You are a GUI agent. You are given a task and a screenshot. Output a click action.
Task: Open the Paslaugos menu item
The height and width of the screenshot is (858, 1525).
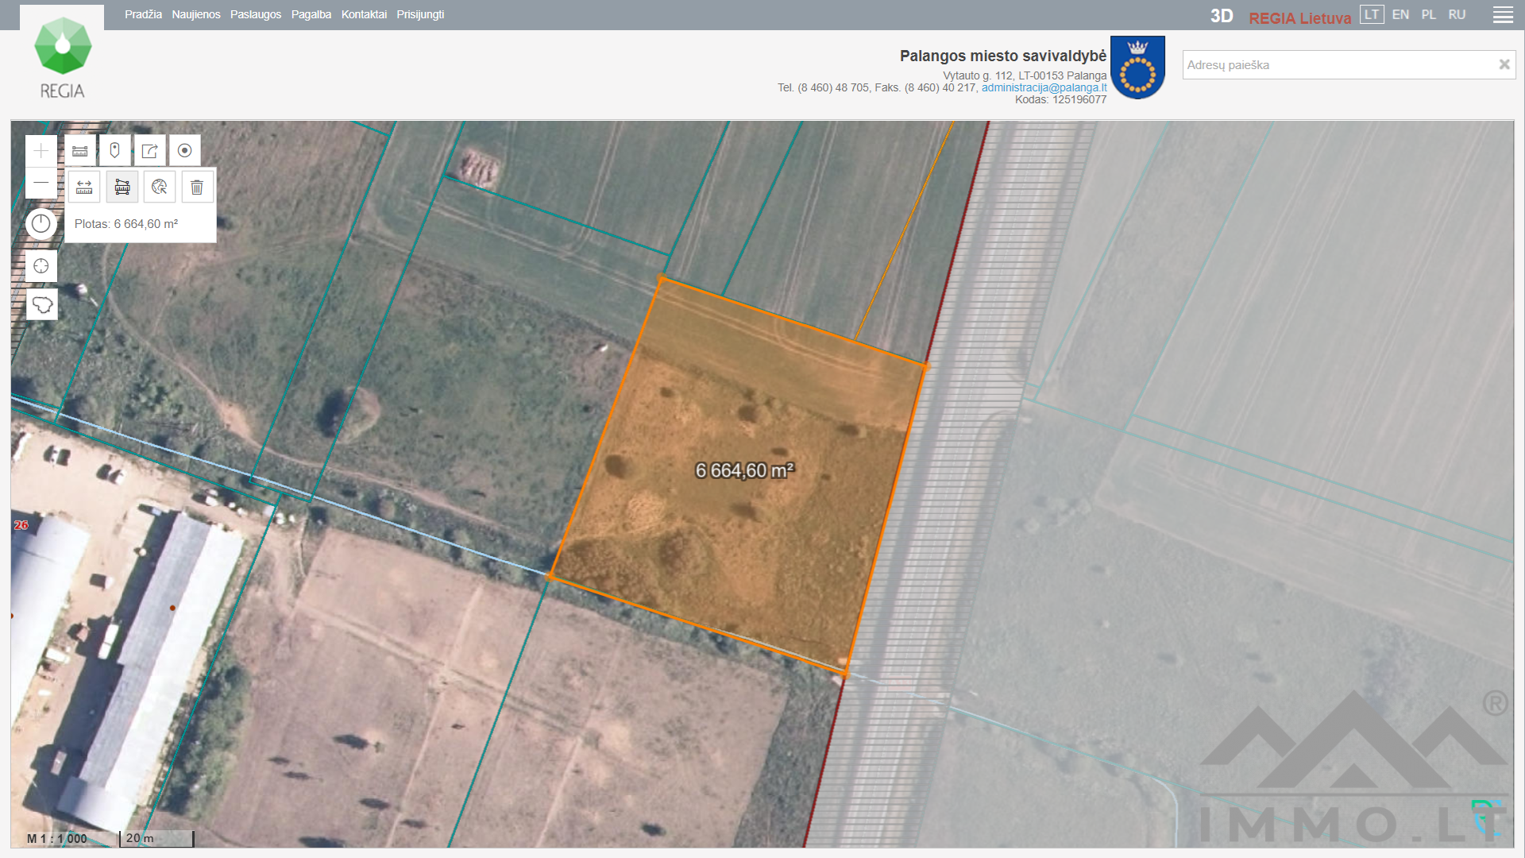click(x=256, y=14)
